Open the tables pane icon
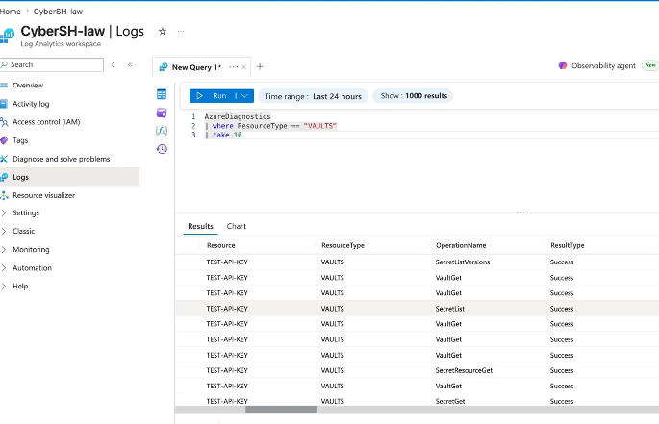The height and width of the screenshot is (424, 659). click(x=162, y=94)
